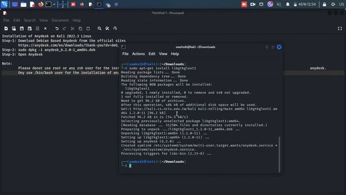Click 'sudo dpkg -i anydesk_6.2.0-1_amd64.deb' line

(57, 50)
